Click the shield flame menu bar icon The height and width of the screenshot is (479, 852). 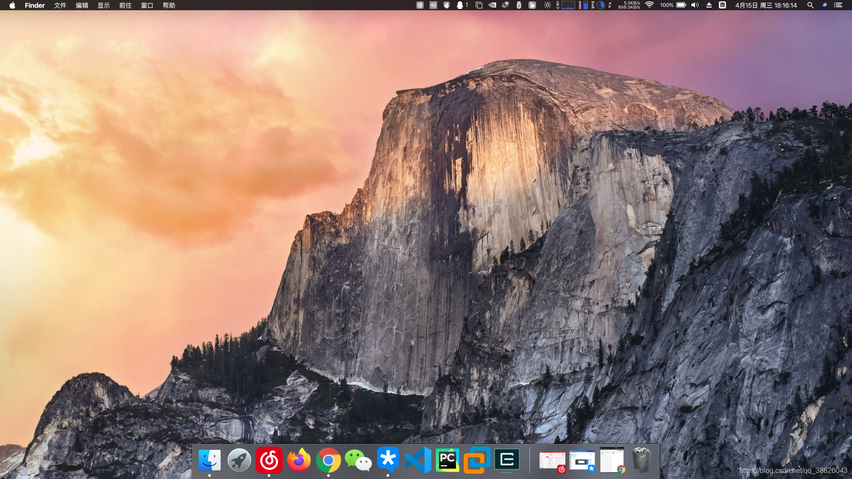[x=447, y=5]
